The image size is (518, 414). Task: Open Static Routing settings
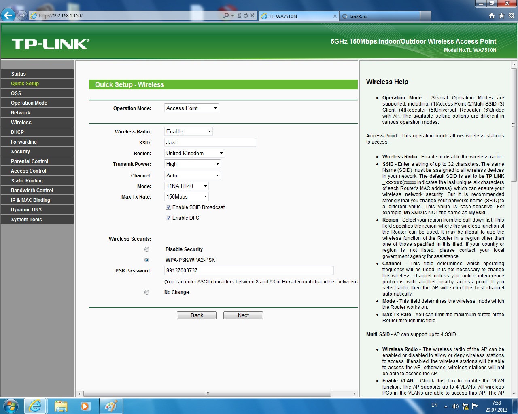[x=37, y=181]
